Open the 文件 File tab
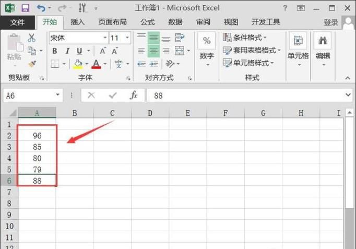 tap(17, 22)
